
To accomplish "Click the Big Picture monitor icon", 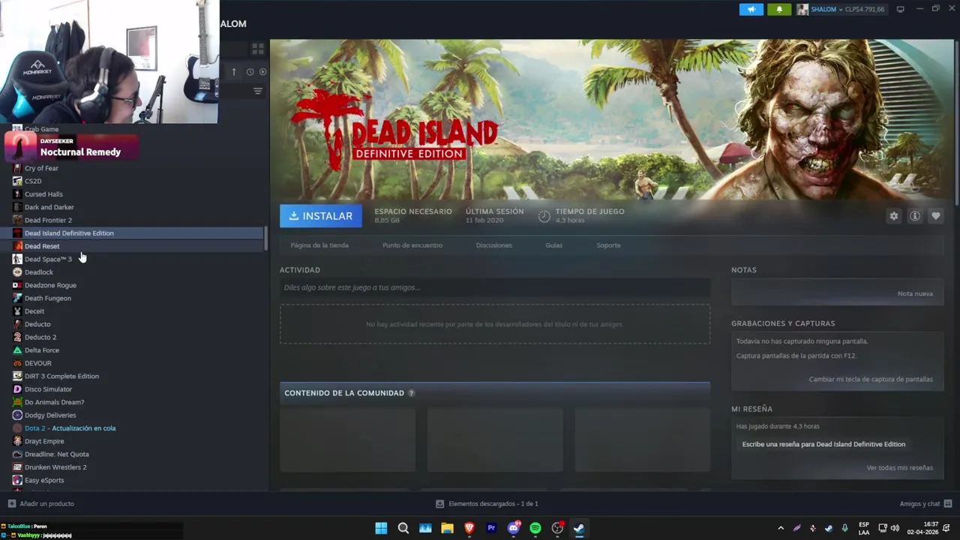I will pyautogui.click(x=900, y=9).
